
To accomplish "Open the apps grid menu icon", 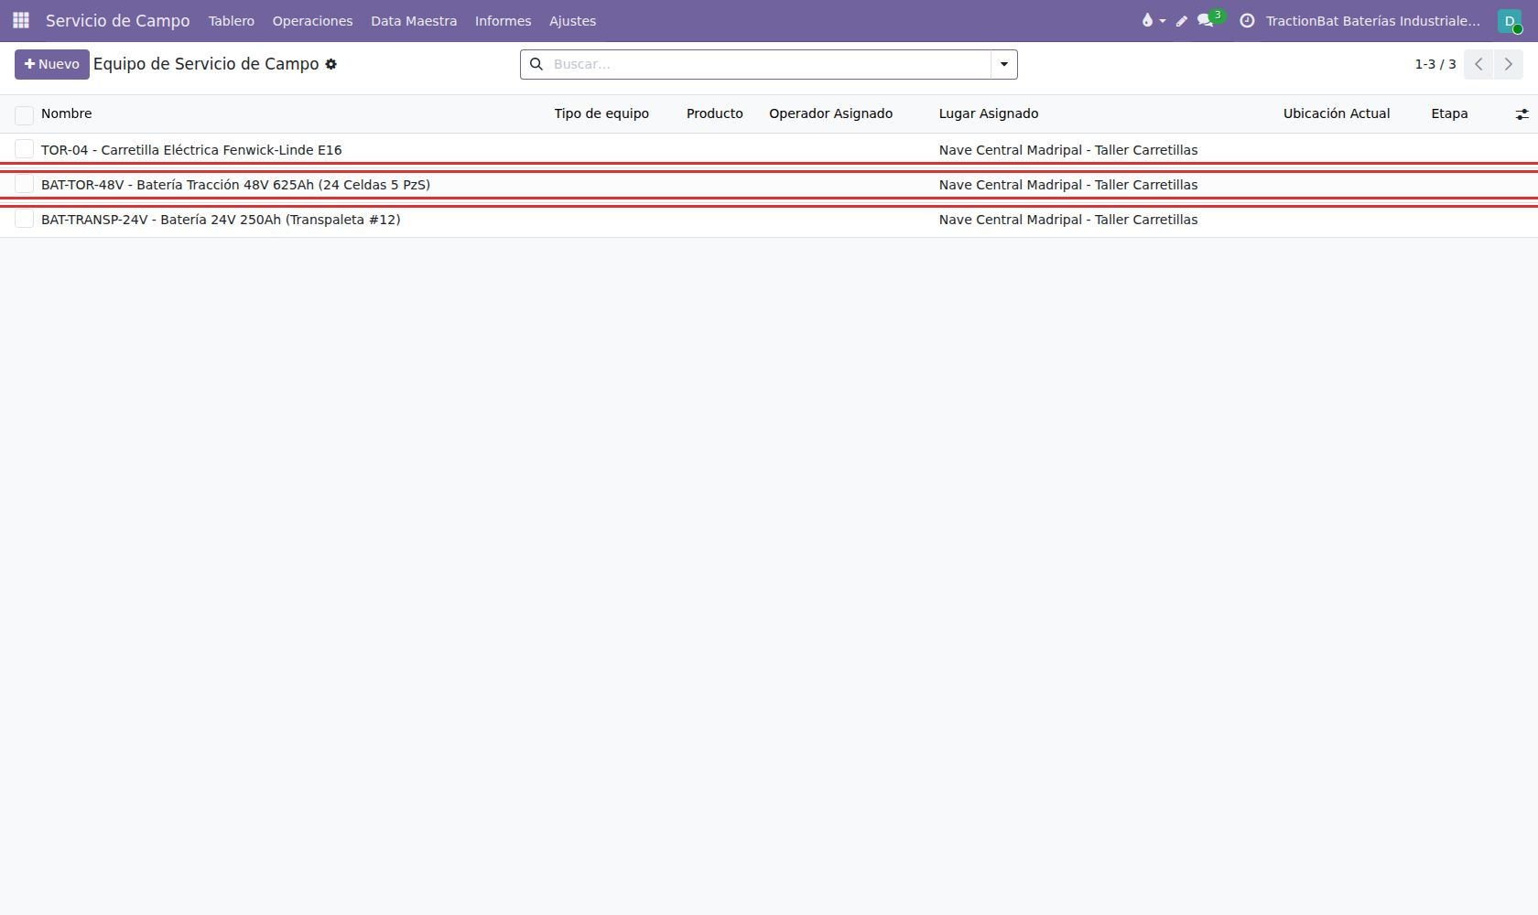I will [21, 20].
